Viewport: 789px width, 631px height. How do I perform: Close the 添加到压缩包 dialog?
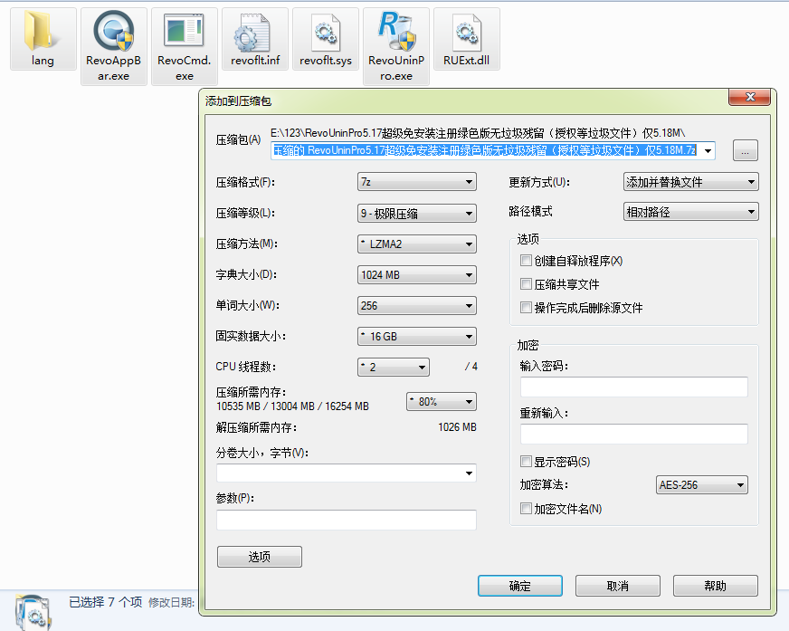point(750,97)
